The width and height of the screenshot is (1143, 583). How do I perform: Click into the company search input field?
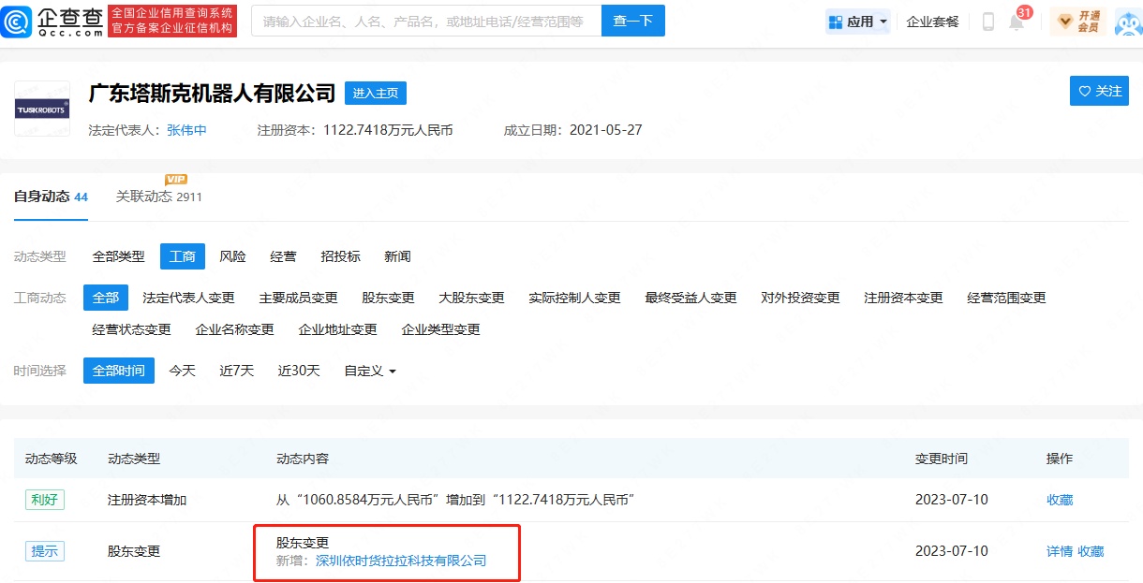pos(425,21)
